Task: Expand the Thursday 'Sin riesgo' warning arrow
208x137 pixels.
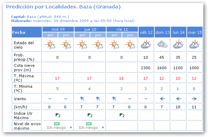Action: tap(103, 128)
